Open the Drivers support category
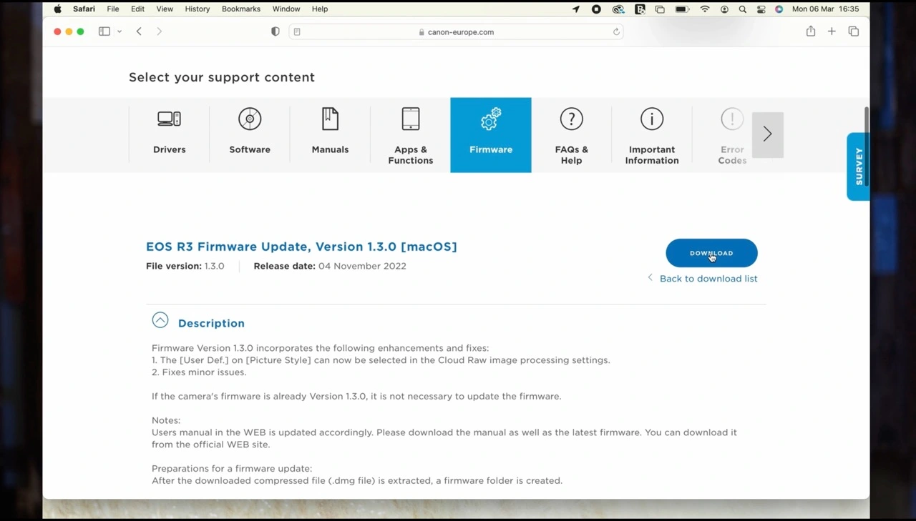 pyautogui.click(x=170, y=135)
